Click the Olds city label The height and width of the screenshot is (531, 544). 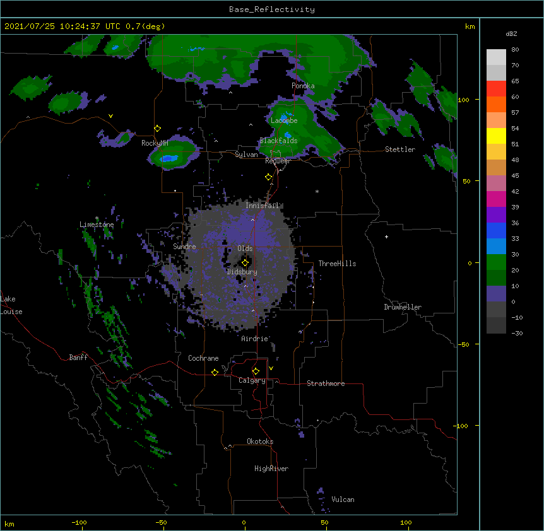(245, 248)
